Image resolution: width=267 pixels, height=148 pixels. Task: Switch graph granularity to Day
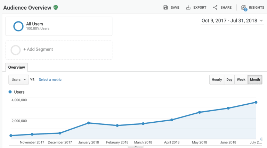(x=229, y=80)
